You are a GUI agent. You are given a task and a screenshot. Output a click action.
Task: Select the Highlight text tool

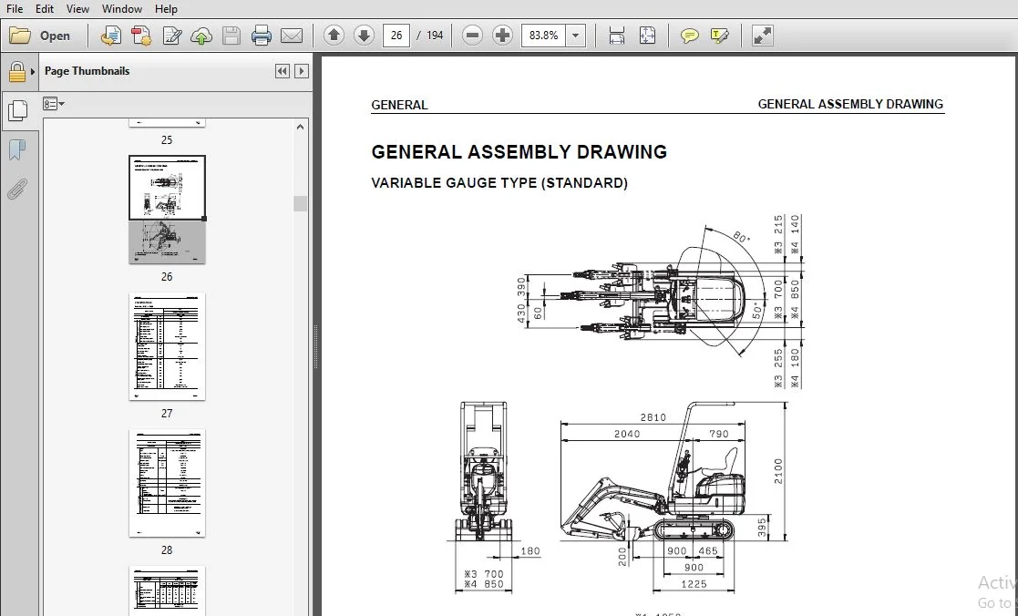pyautogui.click(x=719, y=36)
